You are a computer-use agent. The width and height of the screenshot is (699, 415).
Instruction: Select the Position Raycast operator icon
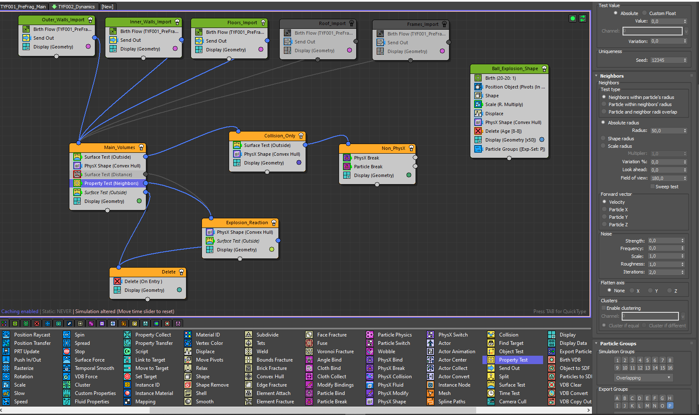(6, 334)
